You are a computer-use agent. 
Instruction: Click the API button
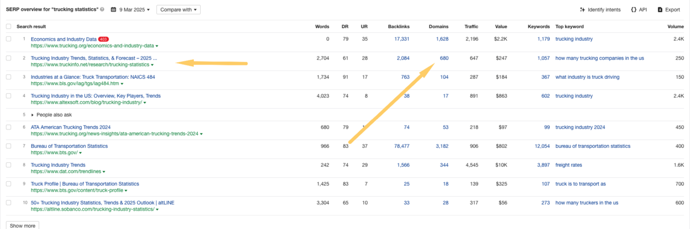click(x=638, y=10)
